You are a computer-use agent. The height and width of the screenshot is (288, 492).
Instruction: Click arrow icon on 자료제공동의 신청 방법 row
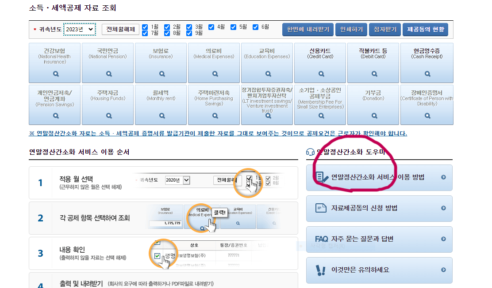(443, 208)
